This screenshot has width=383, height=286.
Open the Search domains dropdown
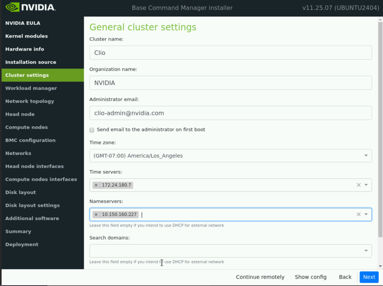point(231,251)
